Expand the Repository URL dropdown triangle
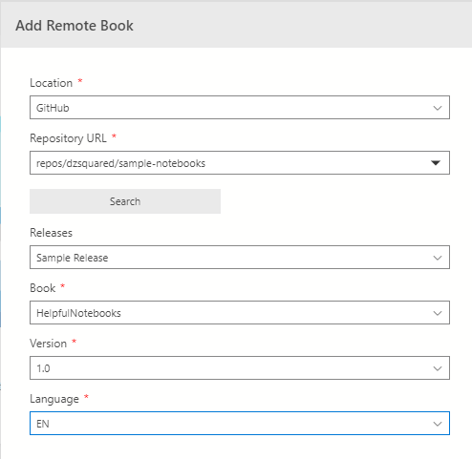 point(436,163)
